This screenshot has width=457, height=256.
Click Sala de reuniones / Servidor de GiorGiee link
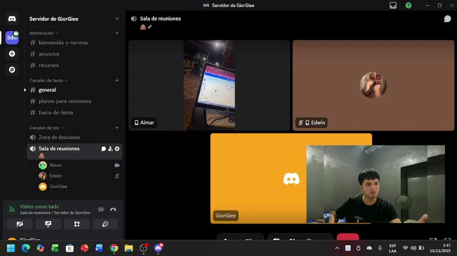click(x=55, y=213)
